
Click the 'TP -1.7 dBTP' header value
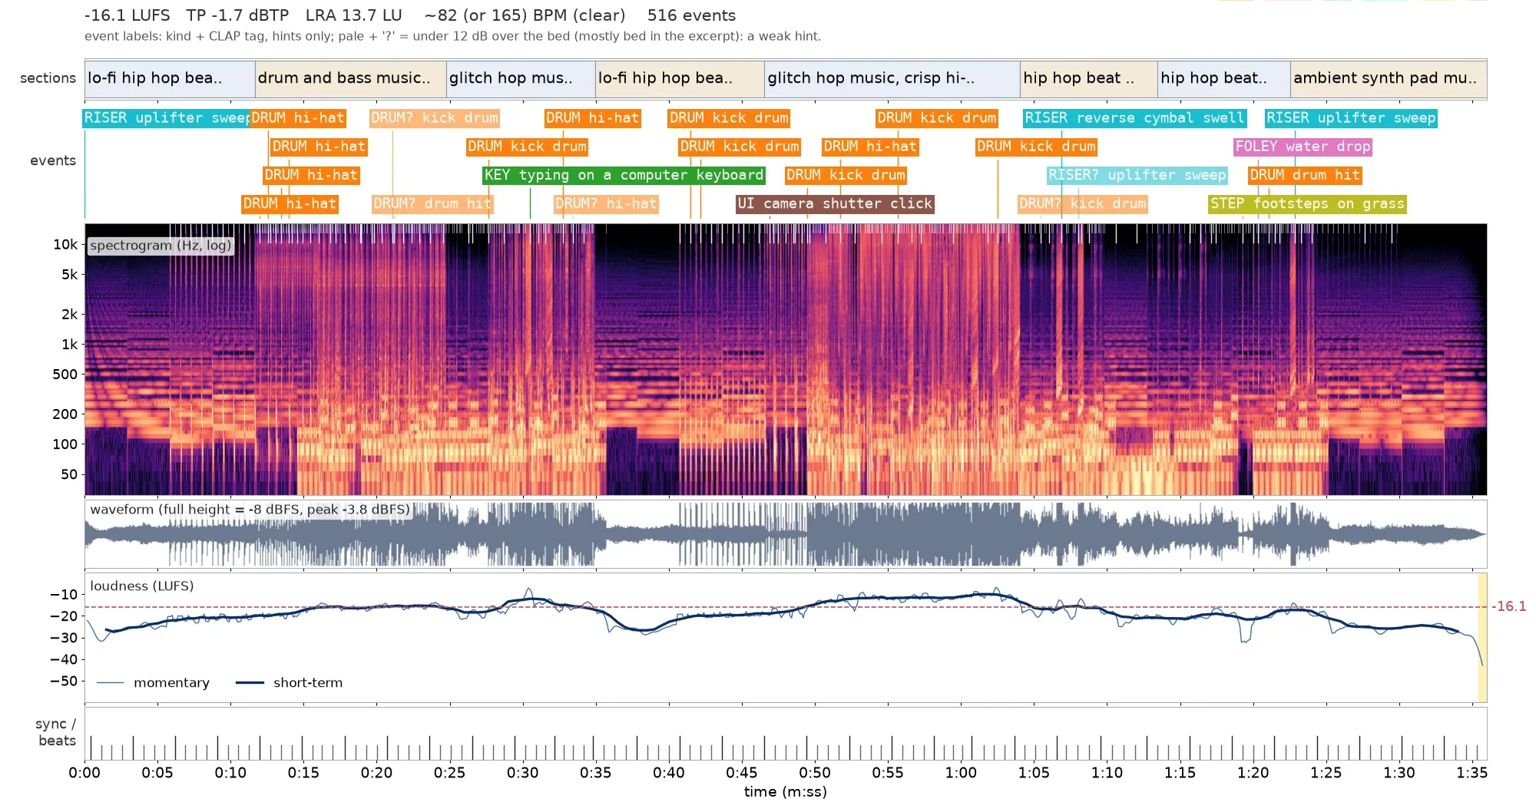pos(237,15)
